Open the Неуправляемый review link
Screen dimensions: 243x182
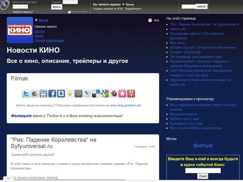coord(200,64)
